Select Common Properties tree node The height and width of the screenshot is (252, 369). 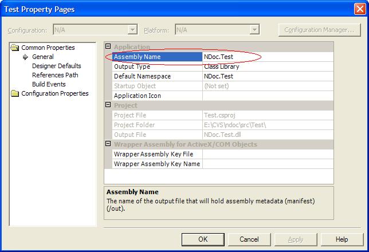(x=48, y=48)
